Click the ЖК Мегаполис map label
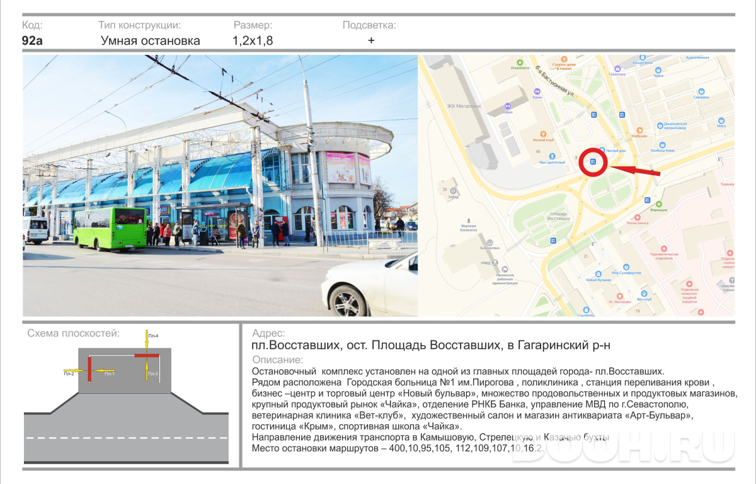Image resolution: width=756 pixels, height=484 pixels. point(464,107)
